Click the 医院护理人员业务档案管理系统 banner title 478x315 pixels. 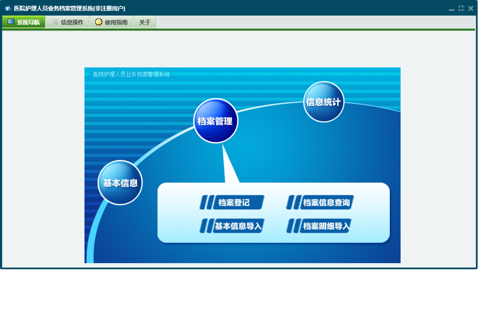pyautogui.click(x=131, y=74)
